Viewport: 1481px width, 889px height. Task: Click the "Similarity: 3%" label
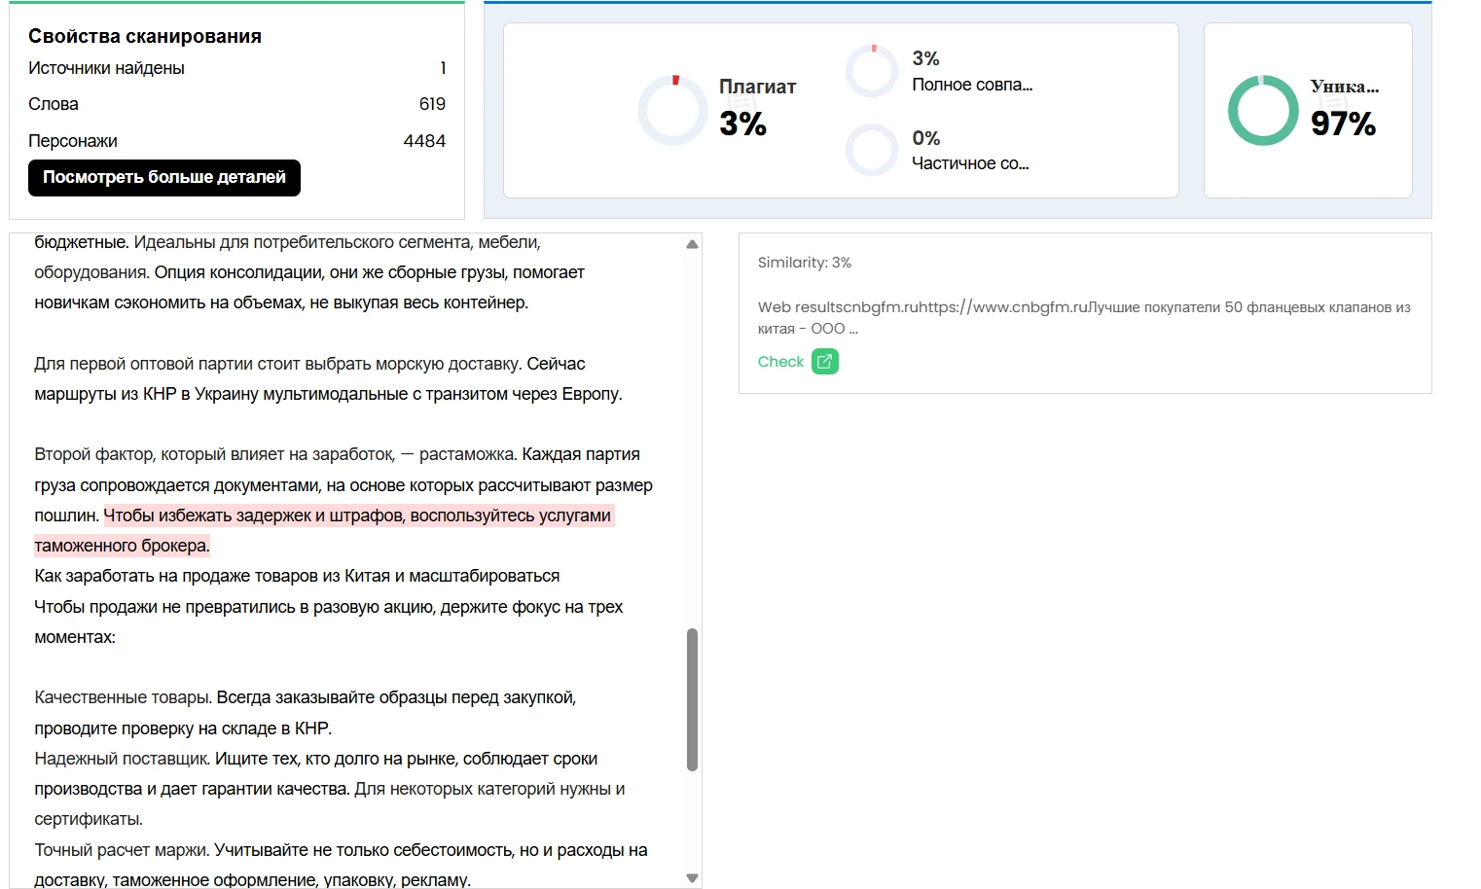[x=804, y=263]
